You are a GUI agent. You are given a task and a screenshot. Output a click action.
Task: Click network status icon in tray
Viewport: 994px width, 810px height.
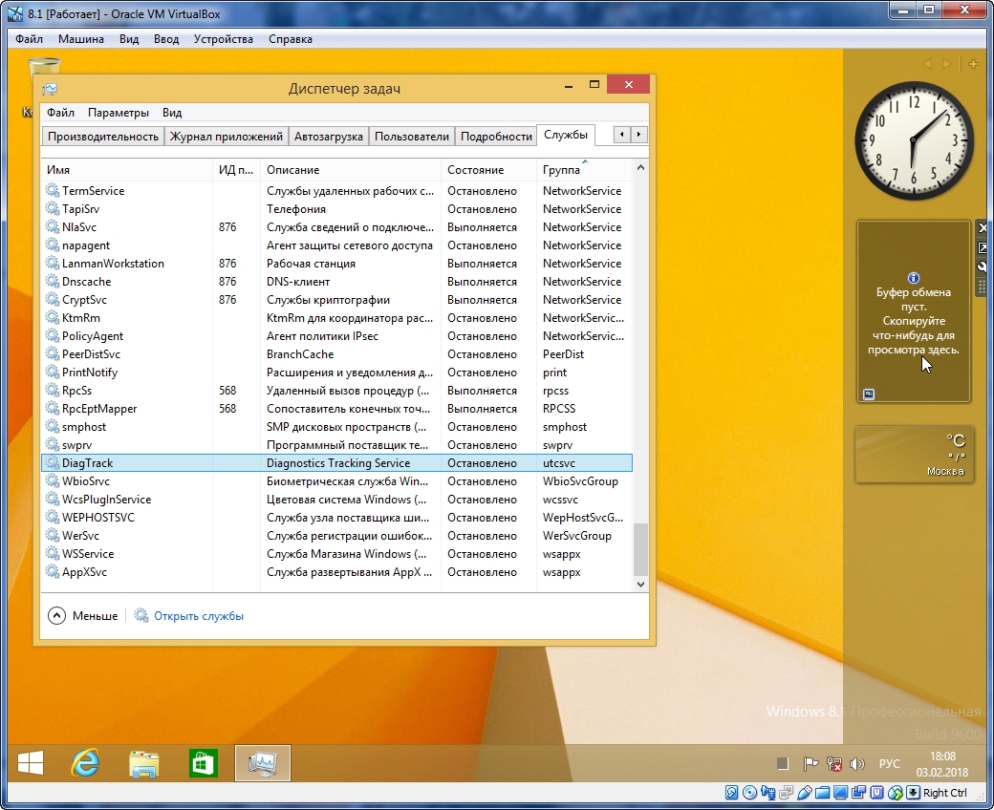point(834,764)
